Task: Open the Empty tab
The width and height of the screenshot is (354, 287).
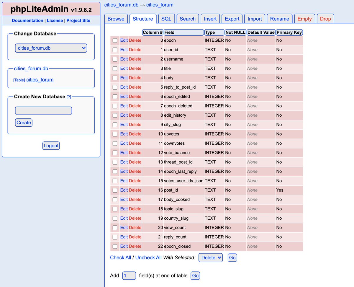Action: click(304, 19)
